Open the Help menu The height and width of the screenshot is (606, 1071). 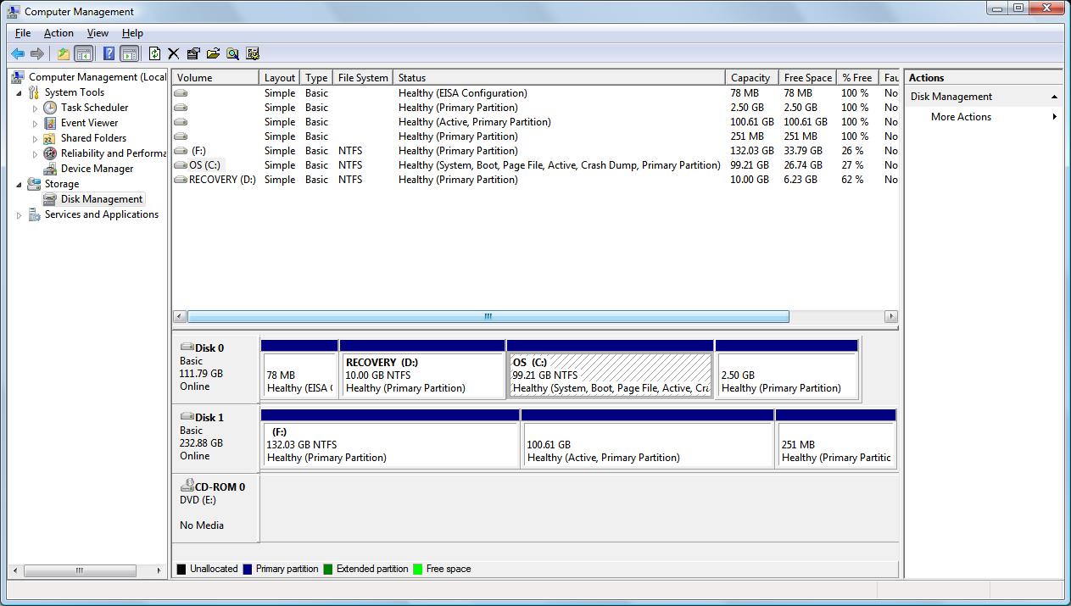(x=132, y=33)
